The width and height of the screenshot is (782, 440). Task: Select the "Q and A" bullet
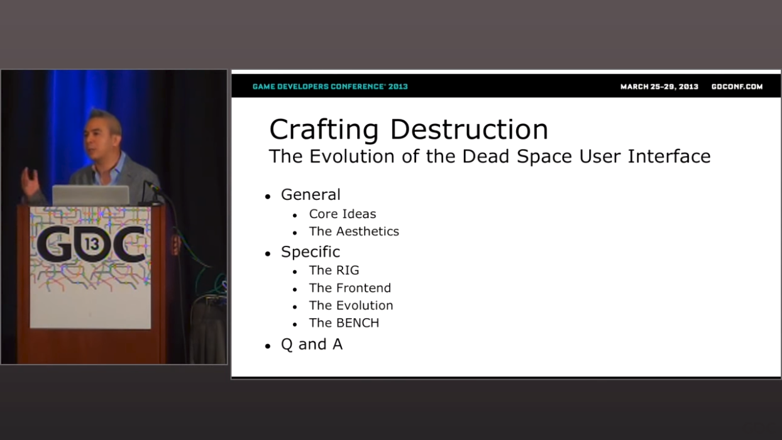[312, 344]
